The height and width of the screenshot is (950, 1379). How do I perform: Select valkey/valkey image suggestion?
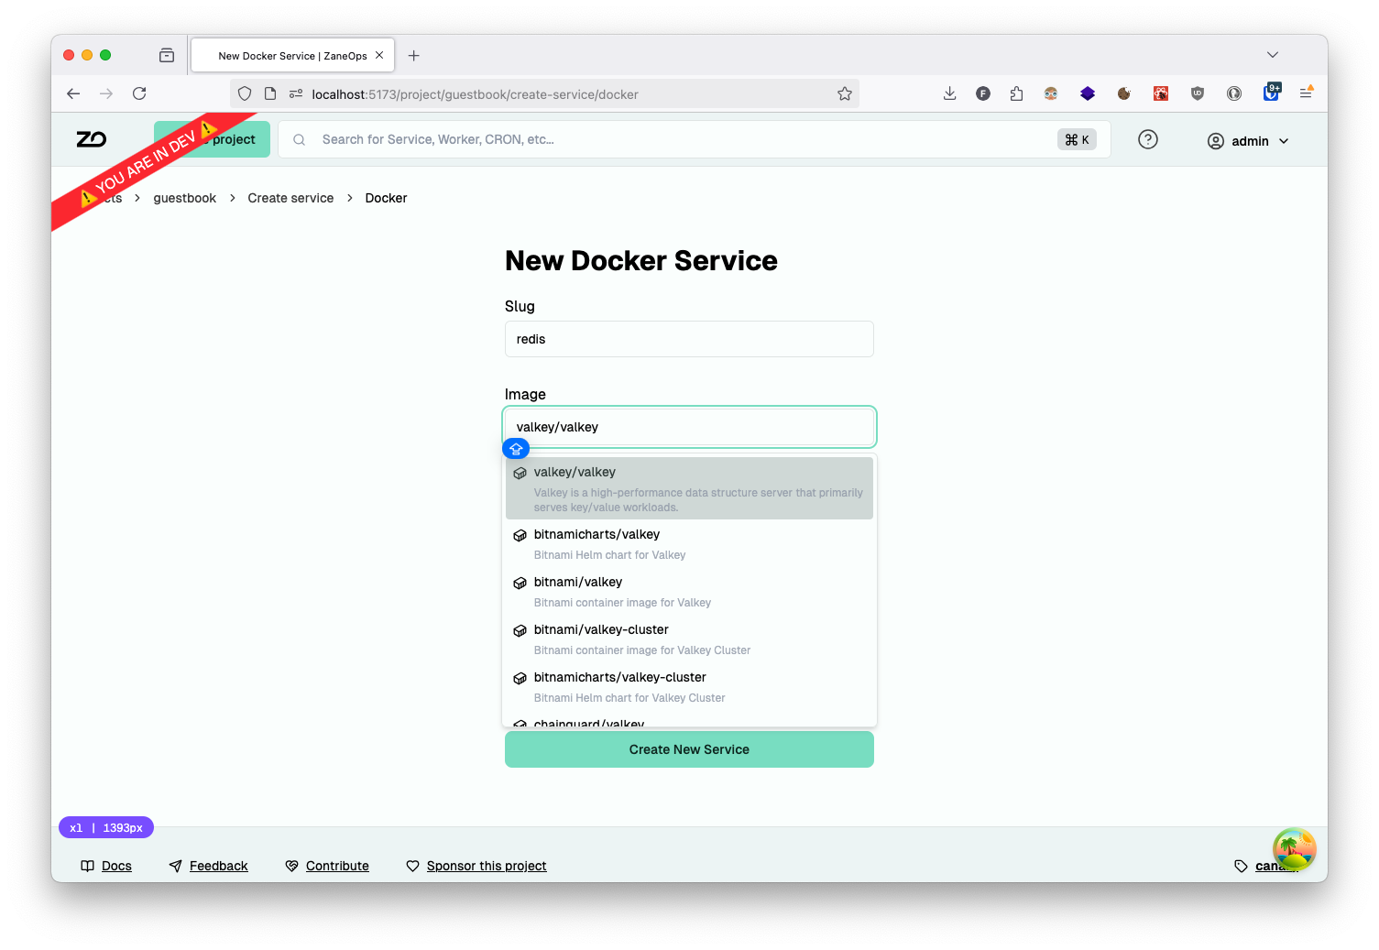(689, 488)
